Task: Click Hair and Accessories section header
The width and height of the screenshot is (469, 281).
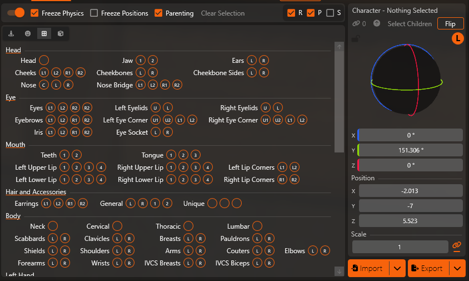Action: [36, 192]
